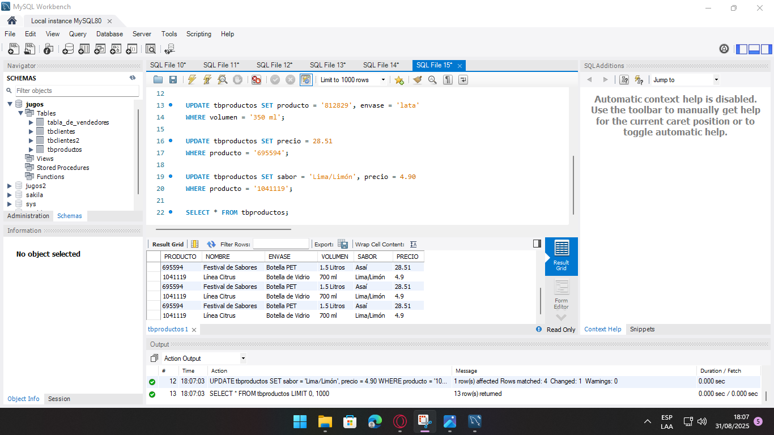Switch to the Administration tab
The image size is (774, 435).
click(28, 216)
